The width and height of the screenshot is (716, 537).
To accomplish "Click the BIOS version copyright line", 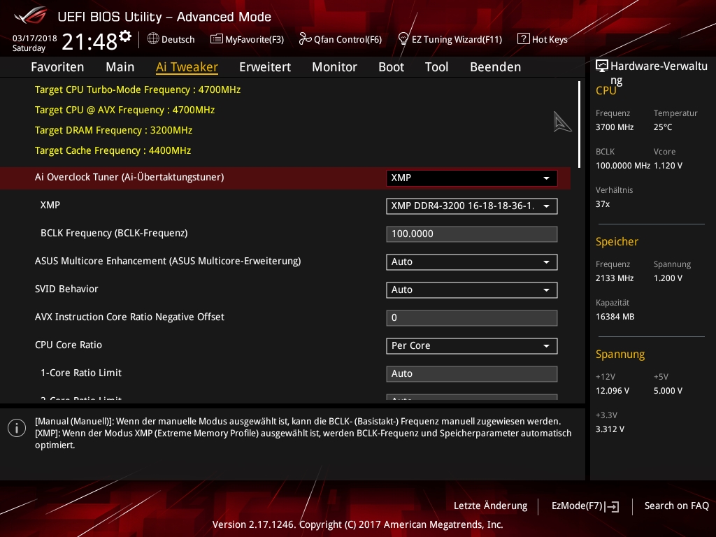I will click(357, 524).
